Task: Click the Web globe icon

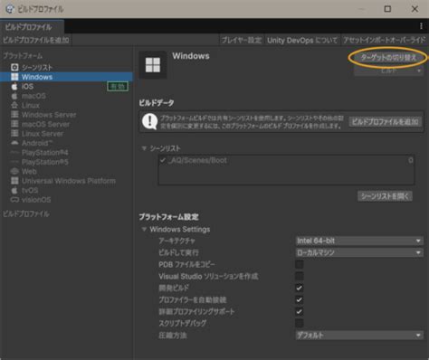Action: click(x=14, y=171)
